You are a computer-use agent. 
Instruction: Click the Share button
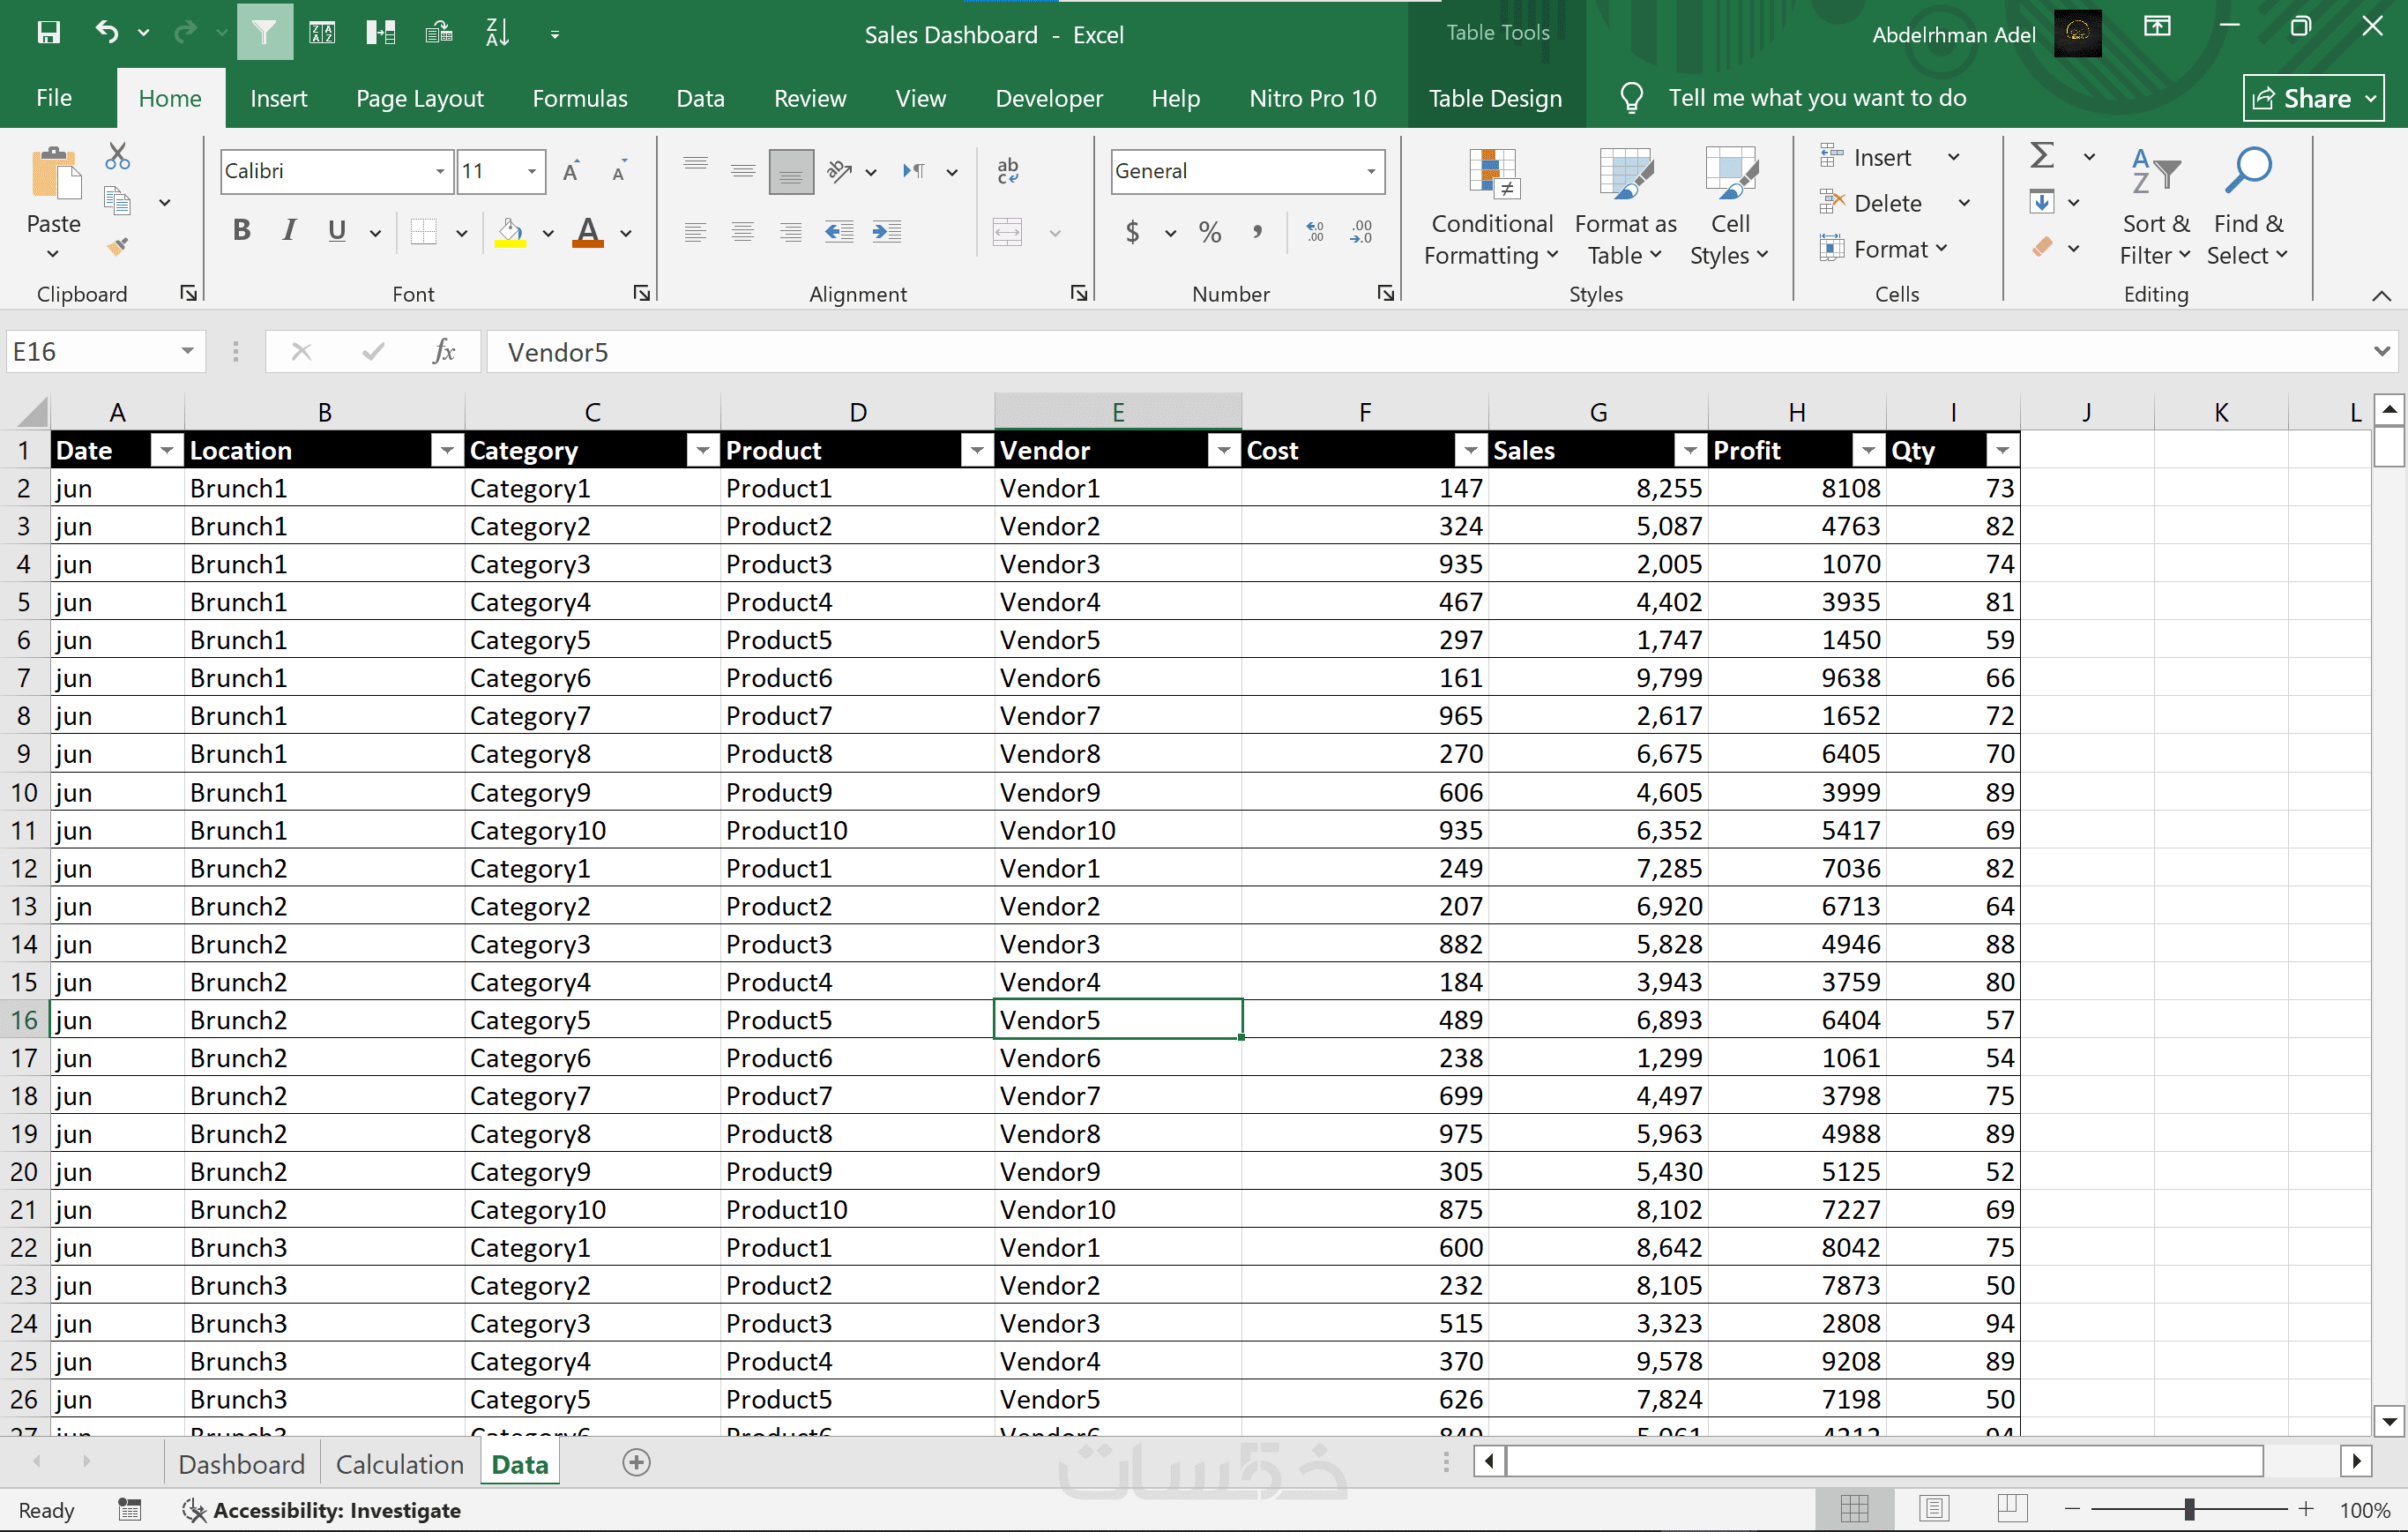2312,98
